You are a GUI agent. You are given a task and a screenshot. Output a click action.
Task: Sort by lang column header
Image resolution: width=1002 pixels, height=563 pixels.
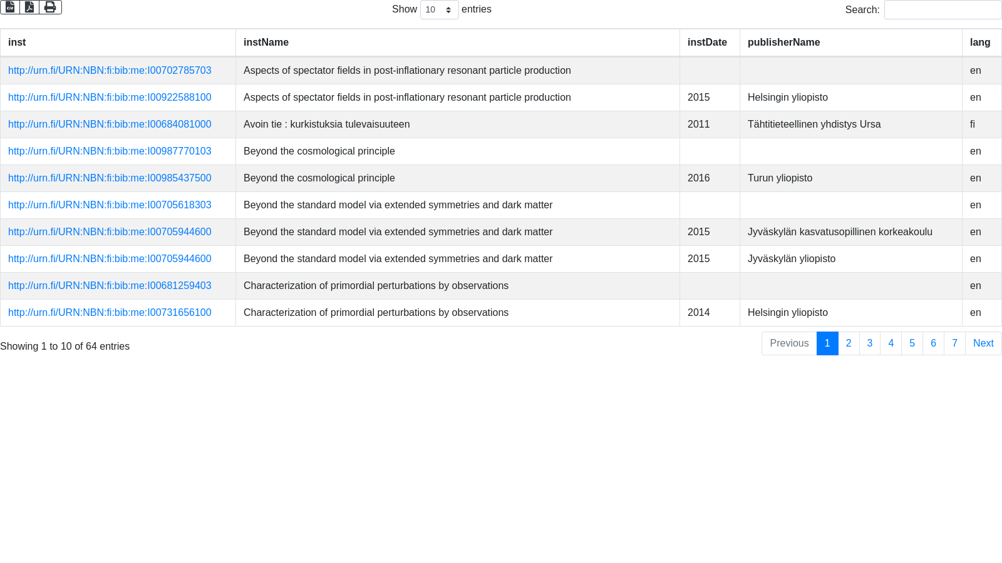click(980, 43)
